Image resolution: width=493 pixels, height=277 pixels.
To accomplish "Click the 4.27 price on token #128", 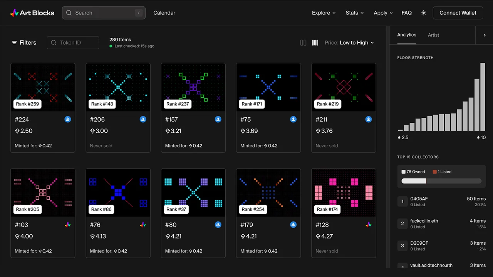I will click(x=324, y=236).
